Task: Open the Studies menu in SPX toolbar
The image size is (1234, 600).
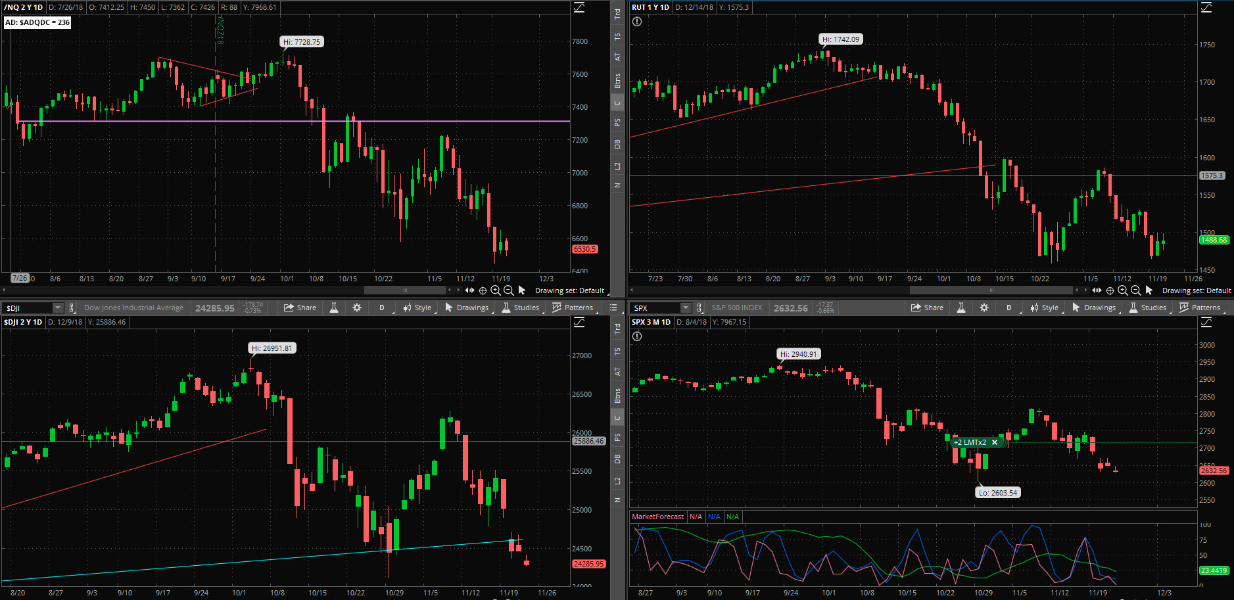Action: [1149, 308]
